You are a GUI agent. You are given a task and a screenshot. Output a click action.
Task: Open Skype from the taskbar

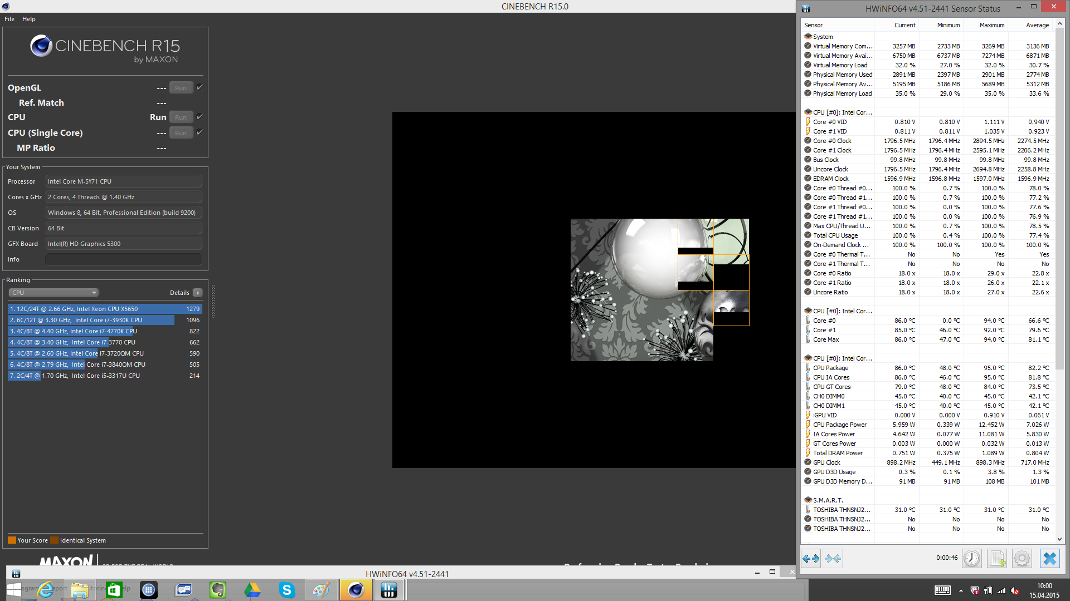tap(286, 590)
